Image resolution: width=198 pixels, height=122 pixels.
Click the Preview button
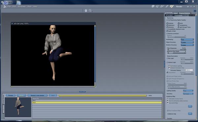(11, 96)
